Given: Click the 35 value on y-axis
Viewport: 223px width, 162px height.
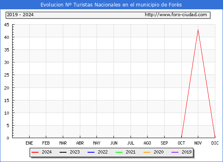Looking at the screenshot, I should (x=6, y=50).
